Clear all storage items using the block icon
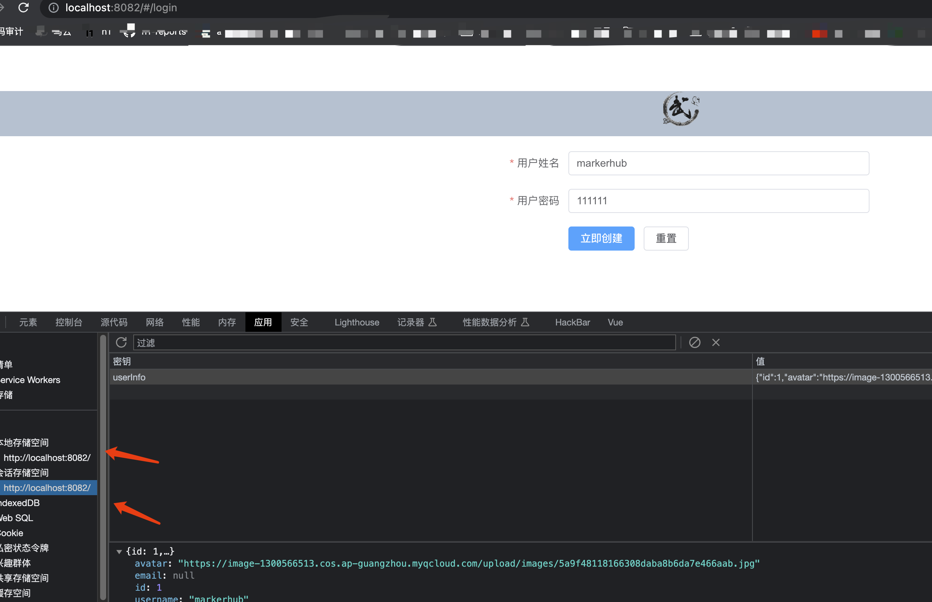Viewport: 932px width, 602px height. (x=695, y=342)
